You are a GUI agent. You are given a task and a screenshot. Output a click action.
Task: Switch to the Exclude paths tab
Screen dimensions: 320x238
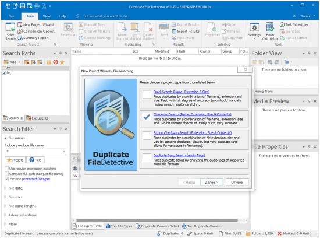tap(37, 118)
